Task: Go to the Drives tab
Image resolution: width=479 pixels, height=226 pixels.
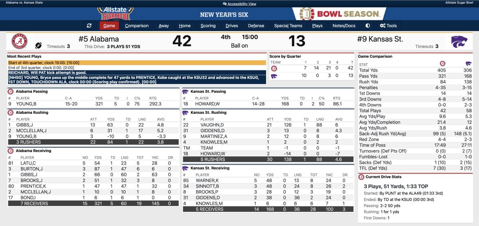Action: [232, 26]
